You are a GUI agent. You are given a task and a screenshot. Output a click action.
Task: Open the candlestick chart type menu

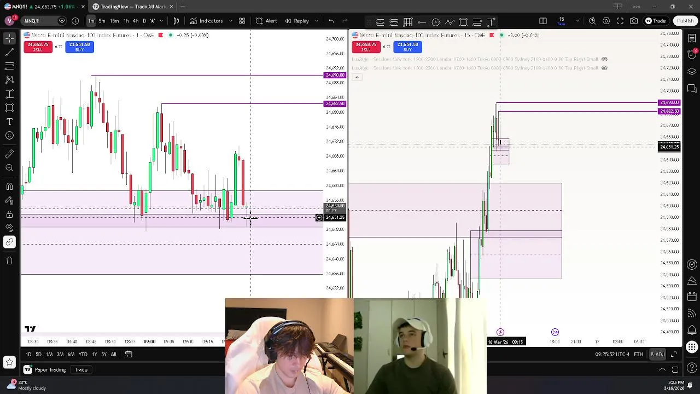[x=176, y=21]
